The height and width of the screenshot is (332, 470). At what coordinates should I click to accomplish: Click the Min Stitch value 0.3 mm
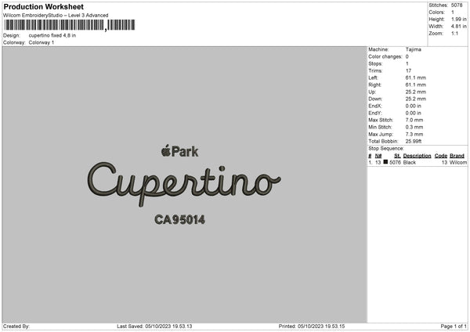pyautogui.click(x=414, y=128)
